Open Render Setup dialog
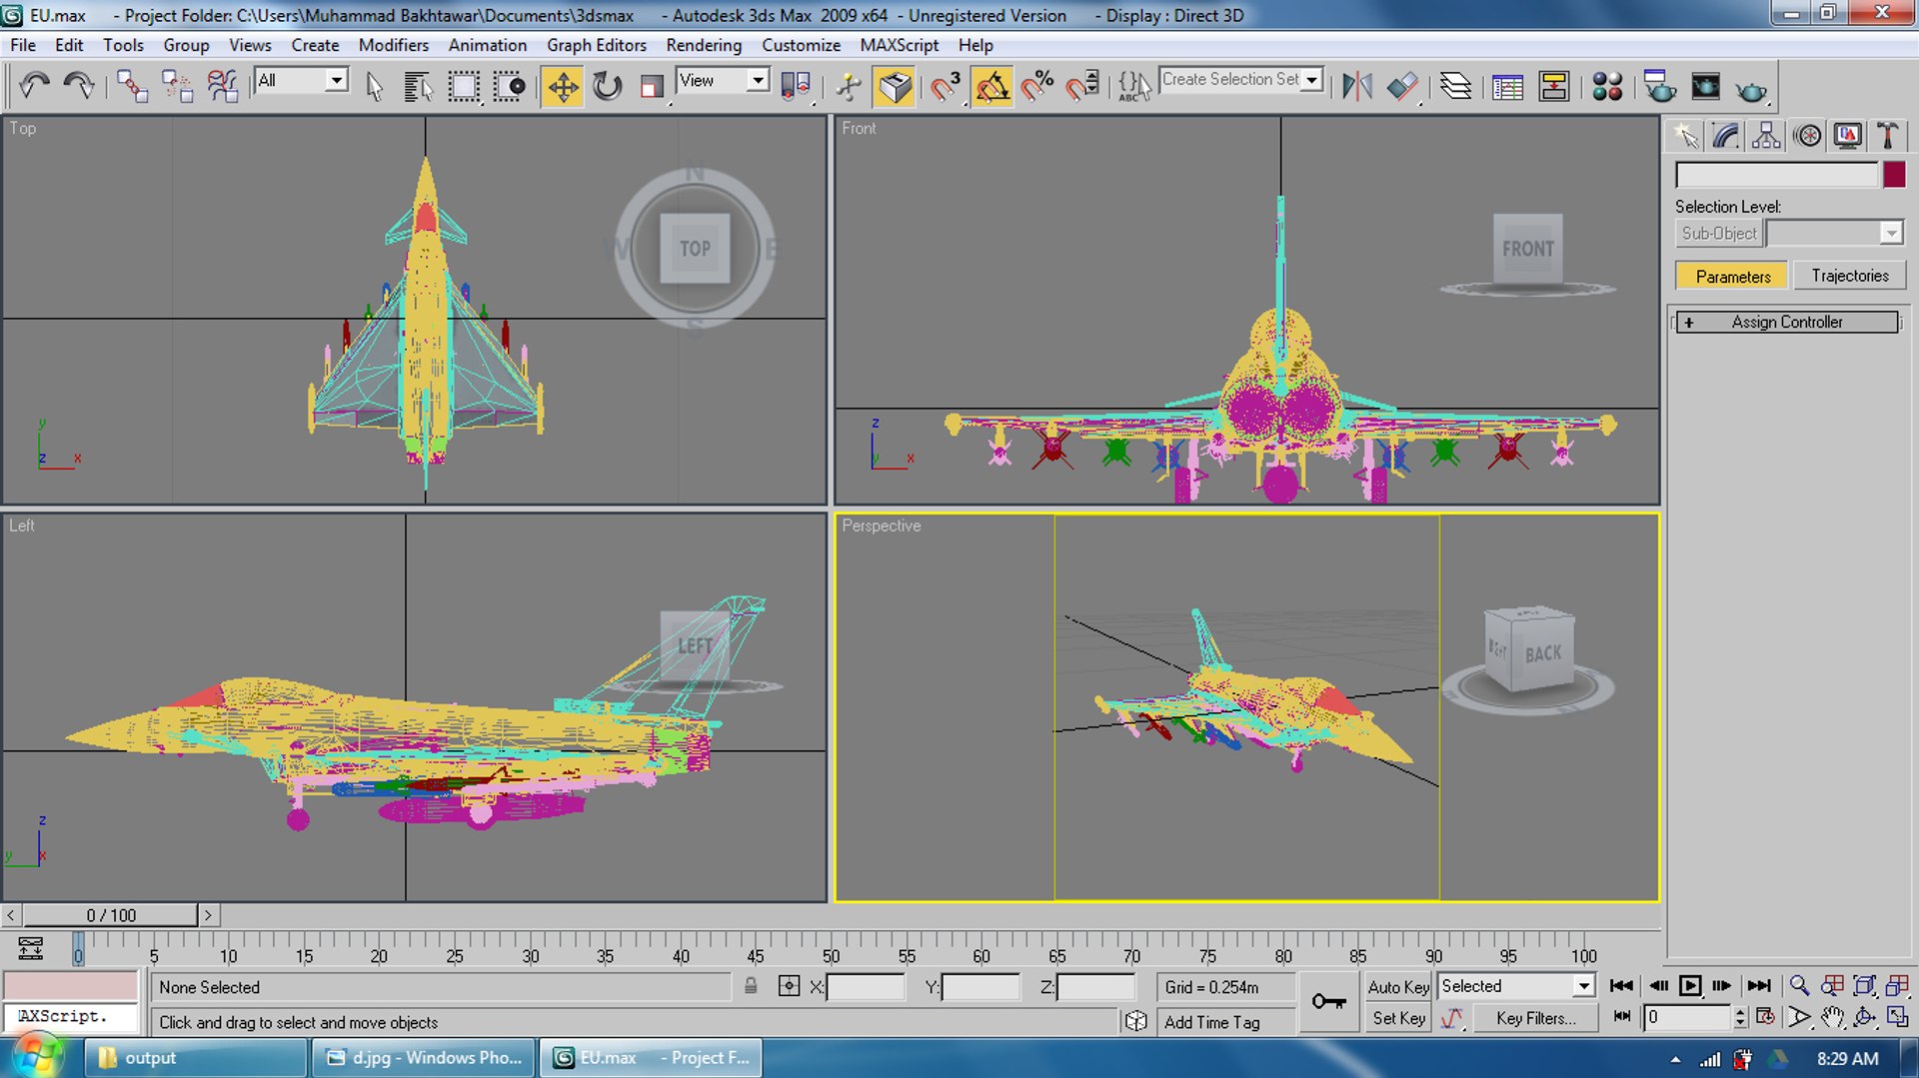Screen dimensions: 1919x1078 (x=1660, y=86)
